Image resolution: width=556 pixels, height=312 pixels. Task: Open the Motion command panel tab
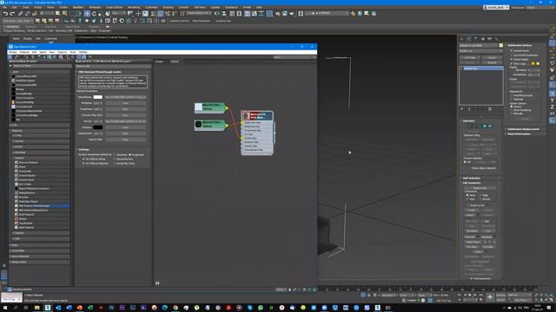click(483, 38)
